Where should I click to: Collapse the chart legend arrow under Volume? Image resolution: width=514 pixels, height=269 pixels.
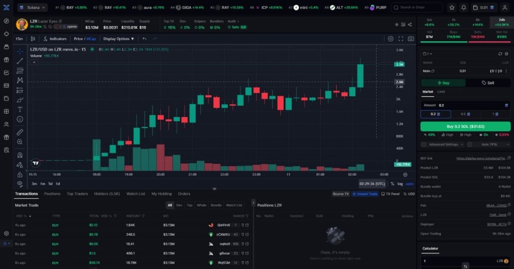point(34,62)
